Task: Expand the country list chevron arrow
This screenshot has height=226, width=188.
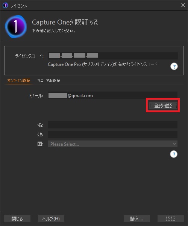Action: click(x=174, y=144)
